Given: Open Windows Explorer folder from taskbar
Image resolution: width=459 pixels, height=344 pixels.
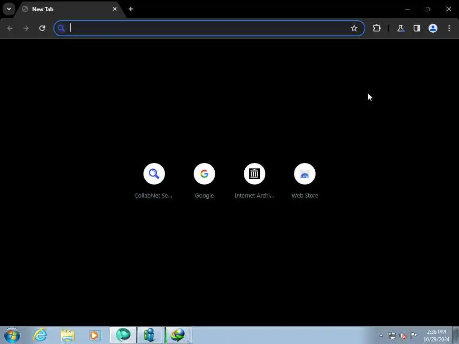Looking at the screenshot, I should click(x=68, y=335).
